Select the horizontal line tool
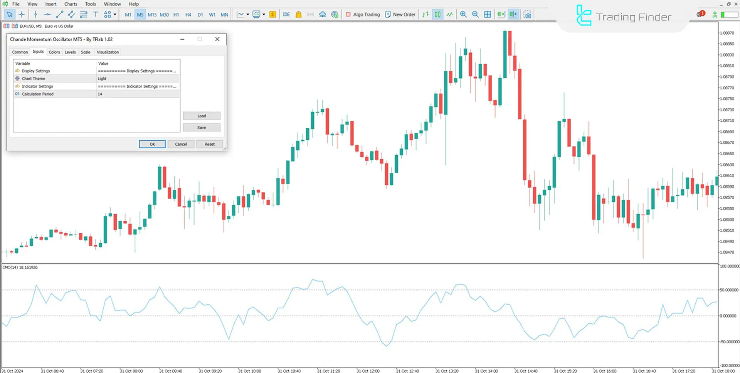Screen dimensions: 740x373 click(x=47, y=15)
